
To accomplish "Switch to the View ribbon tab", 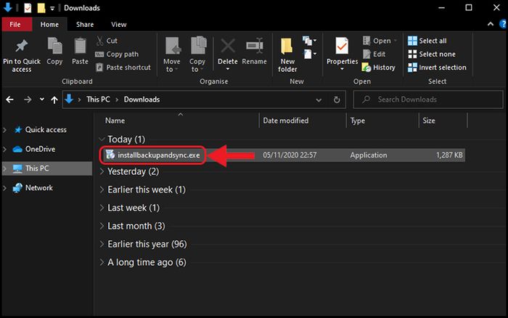I will (x=118, y=24).
